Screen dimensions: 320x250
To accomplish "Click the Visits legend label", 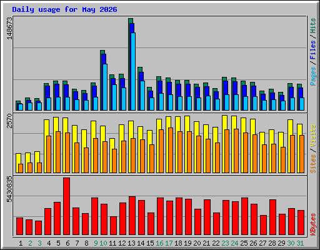I will tap(313, 136).
